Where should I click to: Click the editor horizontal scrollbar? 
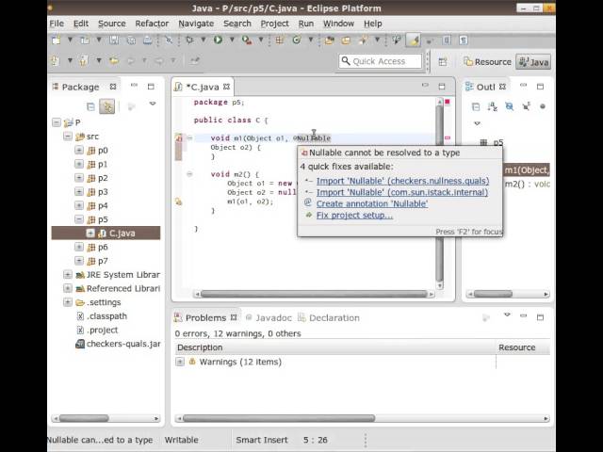314,294
